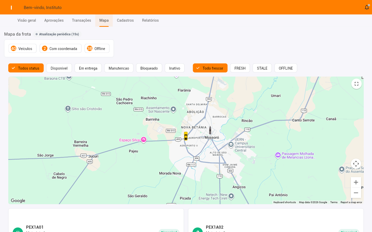Open the notifications bell
Image resolution: width=372 pixels, height=232 pixels.
(x=367, y=7)
